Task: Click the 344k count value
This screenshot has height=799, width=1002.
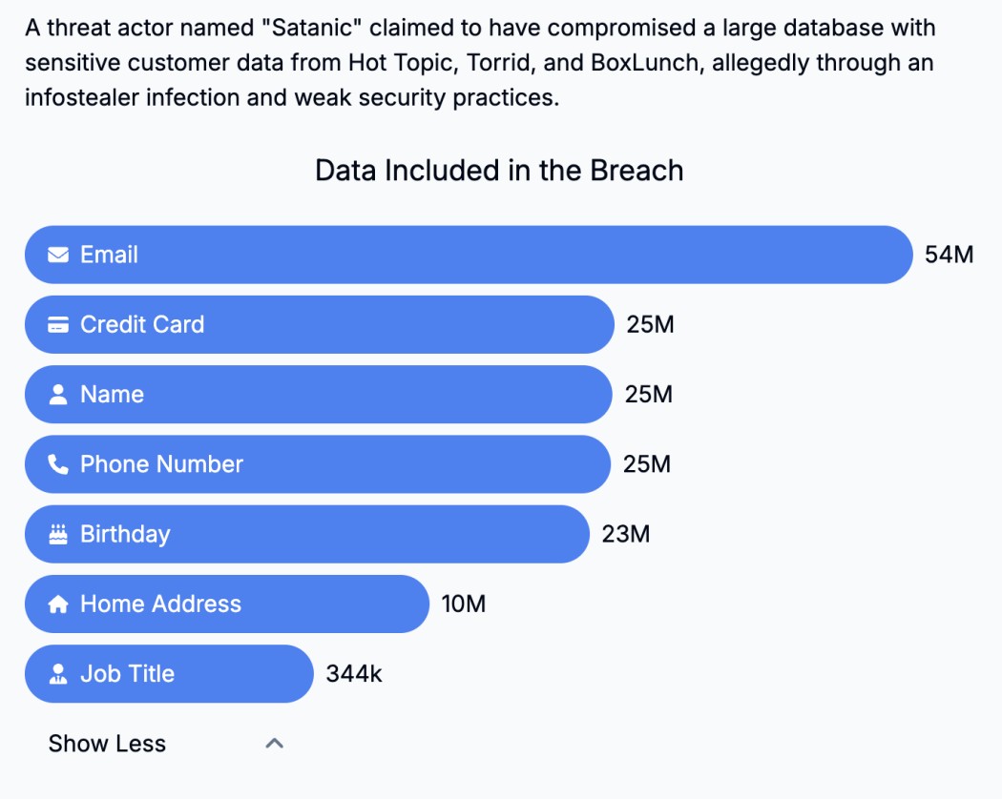Action: pos(354,674)
